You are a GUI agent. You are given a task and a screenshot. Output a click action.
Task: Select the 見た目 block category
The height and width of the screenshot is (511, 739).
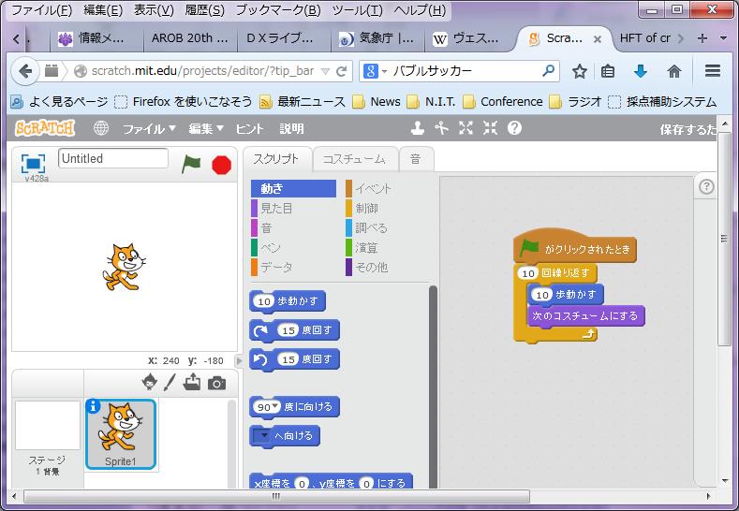276,208
